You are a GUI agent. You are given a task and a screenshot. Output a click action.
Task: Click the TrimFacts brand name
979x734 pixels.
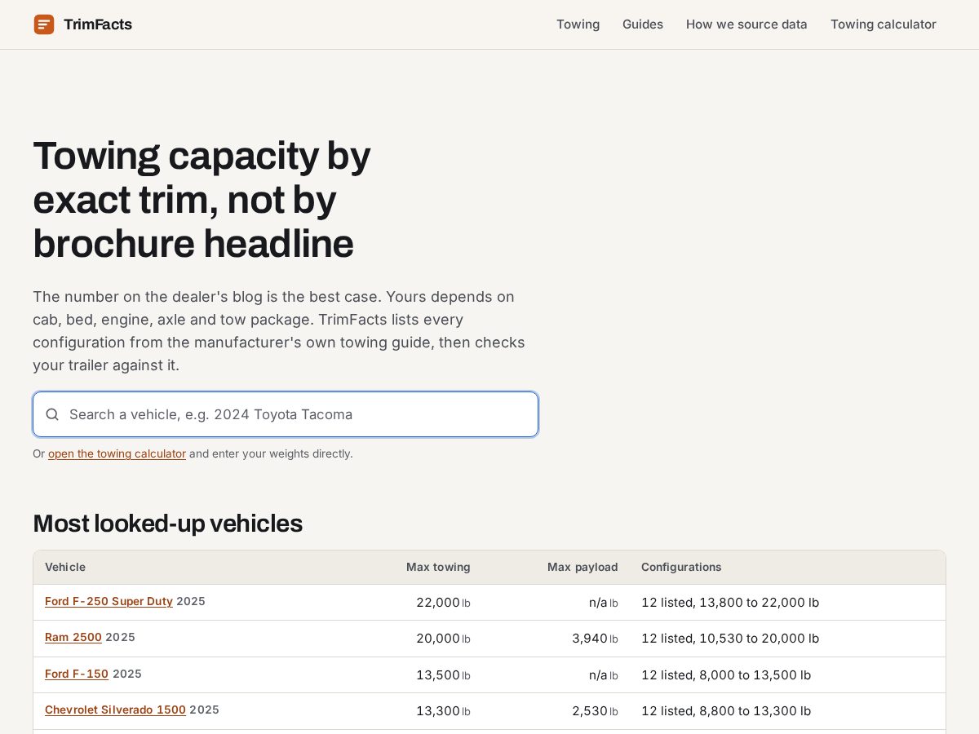coord(98,24)
